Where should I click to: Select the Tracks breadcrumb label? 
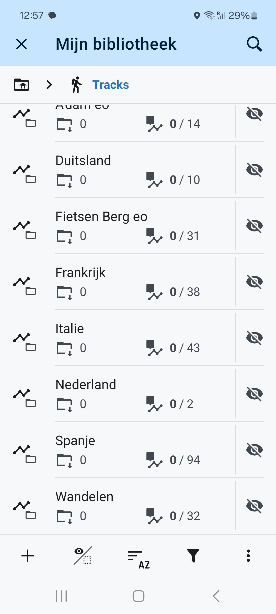coord(110,85)
